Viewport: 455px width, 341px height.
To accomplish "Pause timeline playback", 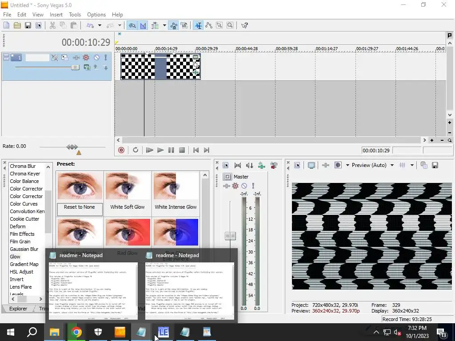I will point(171,150).
